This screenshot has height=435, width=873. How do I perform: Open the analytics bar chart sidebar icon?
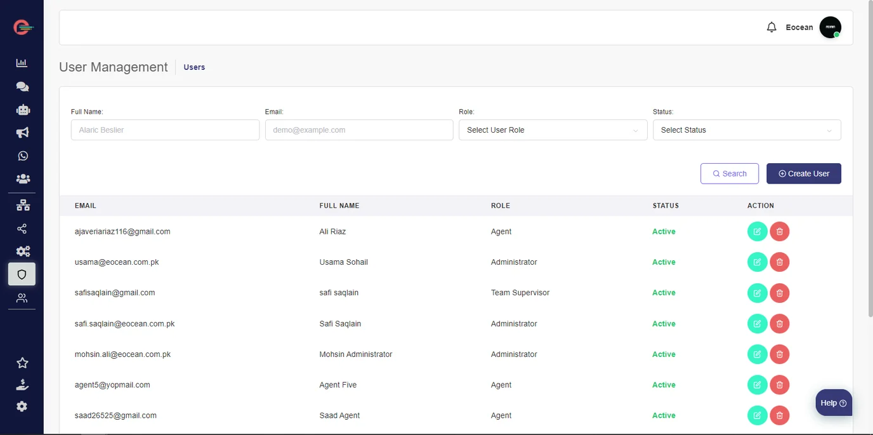point(22,63)
